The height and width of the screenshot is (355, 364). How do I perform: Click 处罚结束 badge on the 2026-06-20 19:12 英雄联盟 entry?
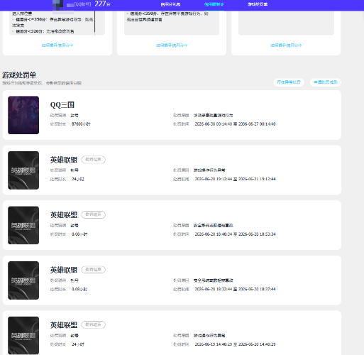[x=94, y=160]
